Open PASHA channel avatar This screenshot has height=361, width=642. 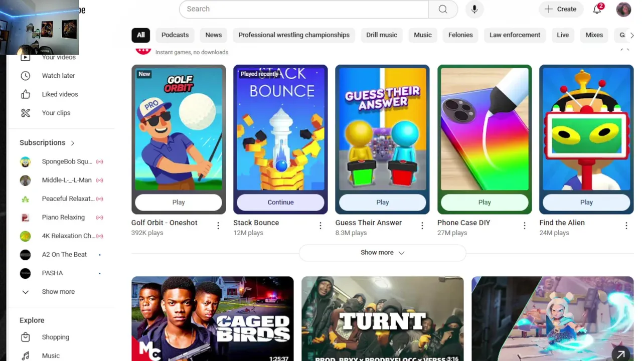[x=25, y=273]
